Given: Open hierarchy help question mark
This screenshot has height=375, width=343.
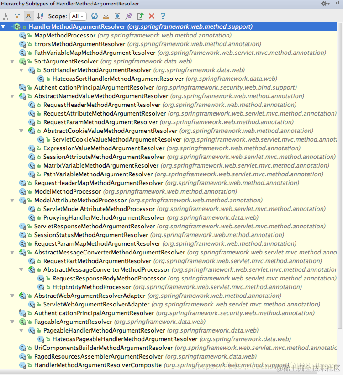Looking at the screenshot, I should (163, 16).
